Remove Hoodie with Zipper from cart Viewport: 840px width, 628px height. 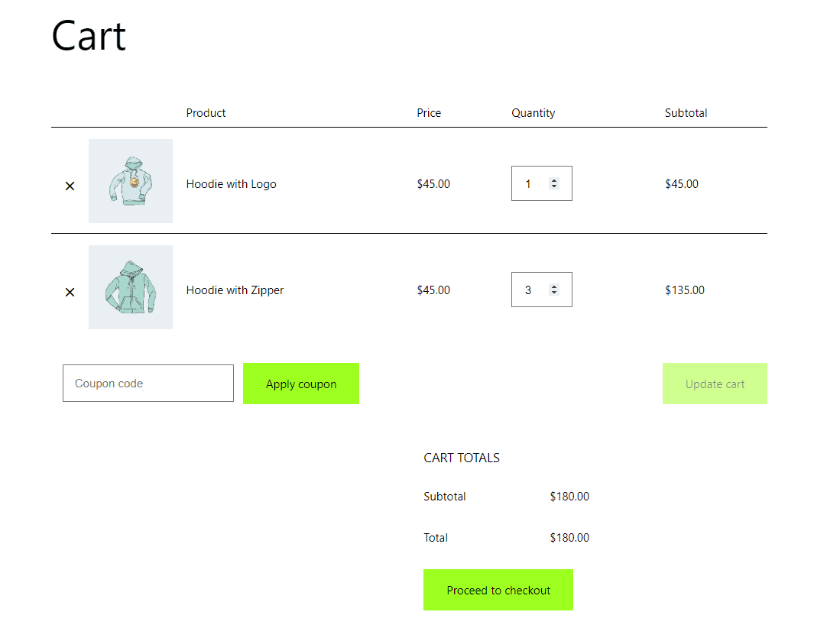pos(70,291)
